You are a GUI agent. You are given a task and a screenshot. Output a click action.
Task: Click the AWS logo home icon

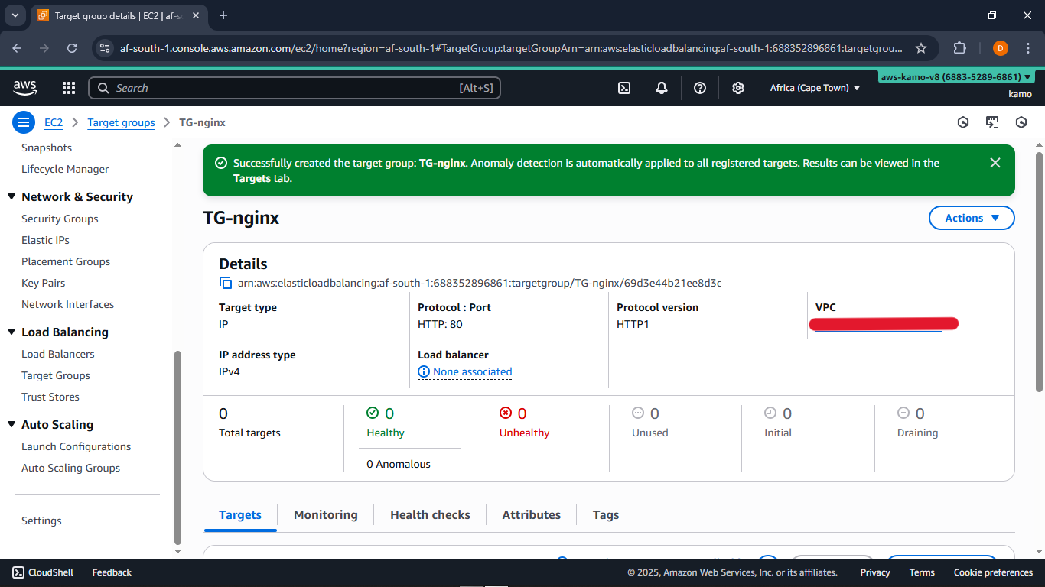click(25, 88)
